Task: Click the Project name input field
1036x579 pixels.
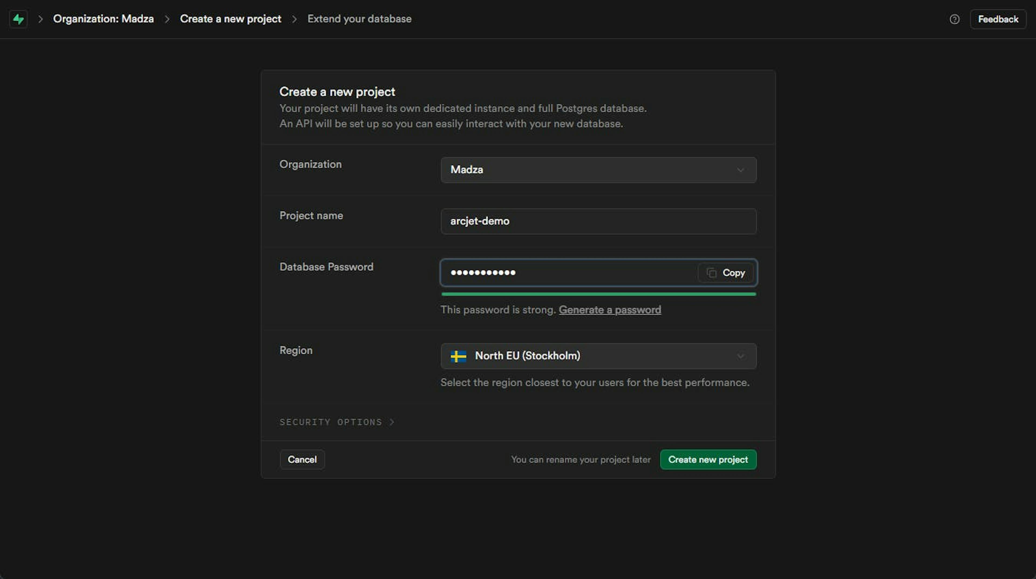Action: pyautogui.click(x=598, y=221)
